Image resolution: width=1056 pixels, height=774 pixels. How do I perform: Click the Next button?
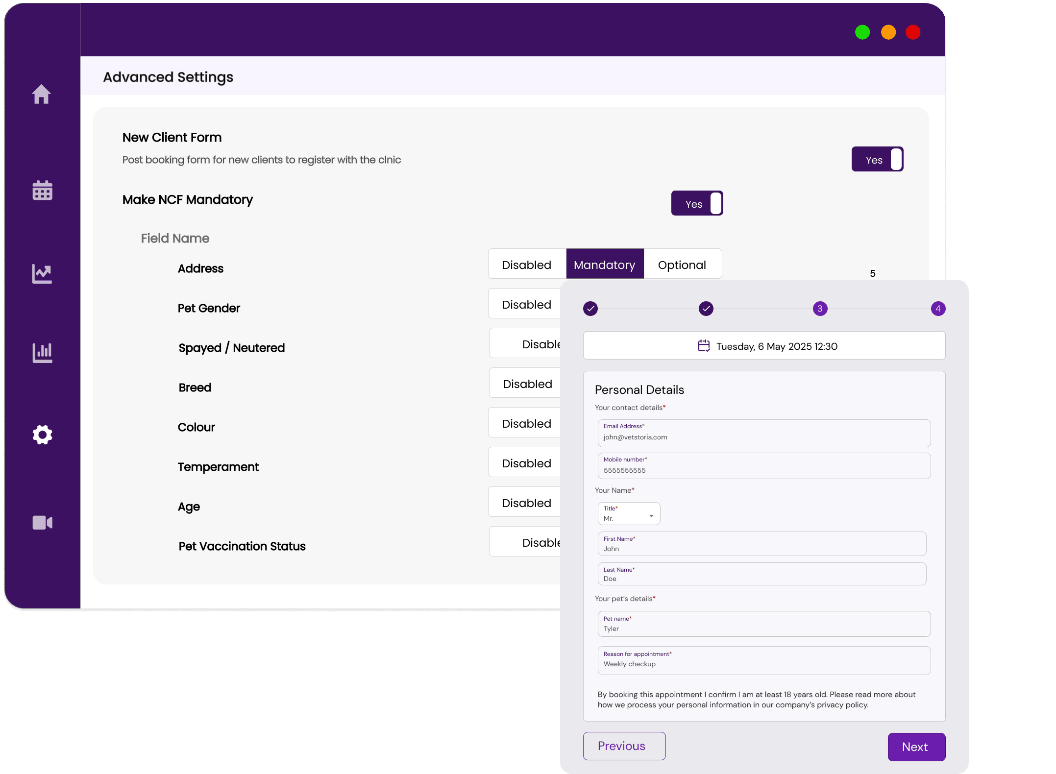(916, 747)
